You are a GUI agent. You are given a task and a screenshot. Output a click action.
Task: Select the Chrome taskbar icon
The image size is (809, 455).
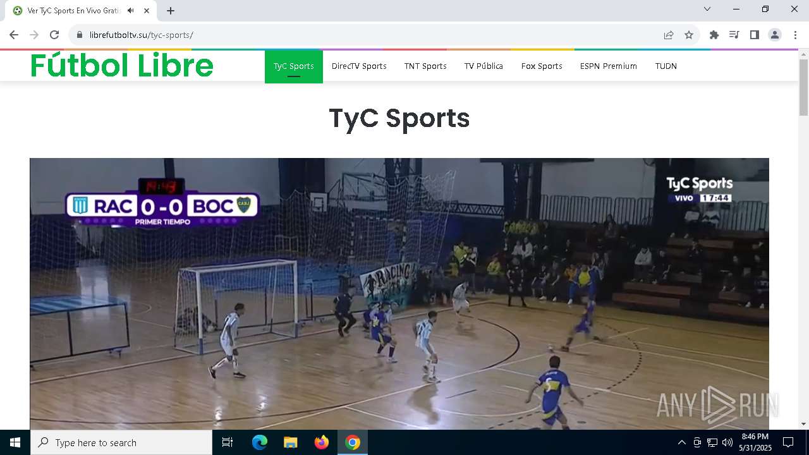pos(353,442)
